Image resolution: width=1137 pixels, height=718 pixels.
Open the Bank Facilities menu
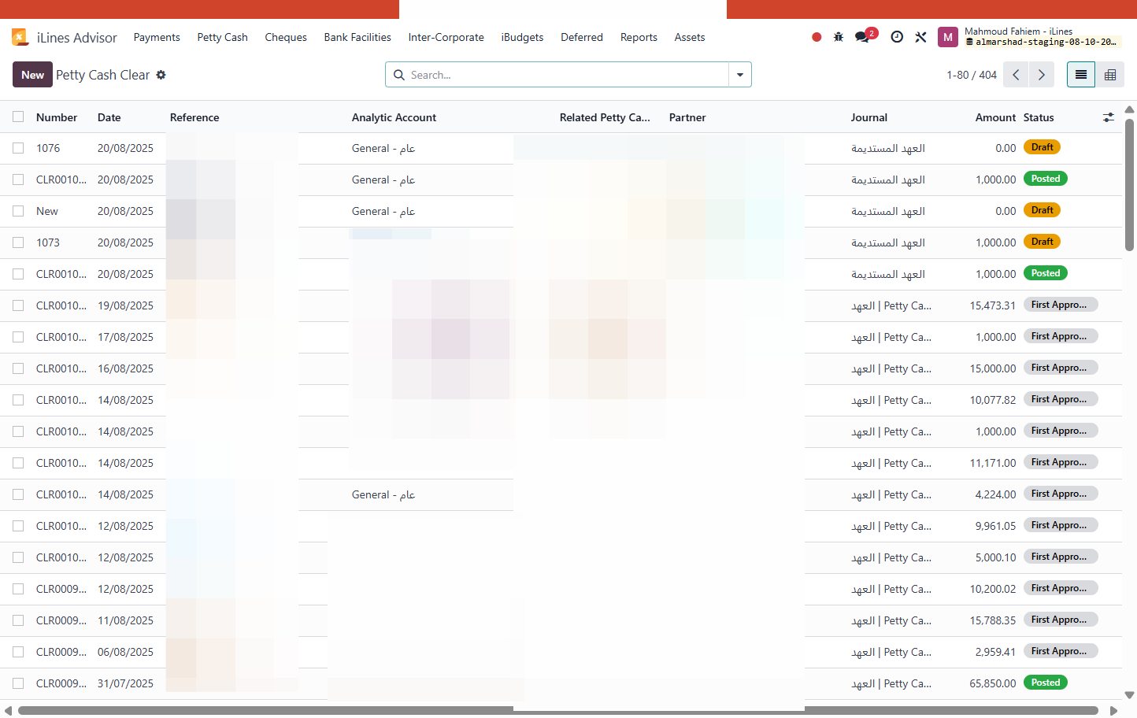[357, 37]
